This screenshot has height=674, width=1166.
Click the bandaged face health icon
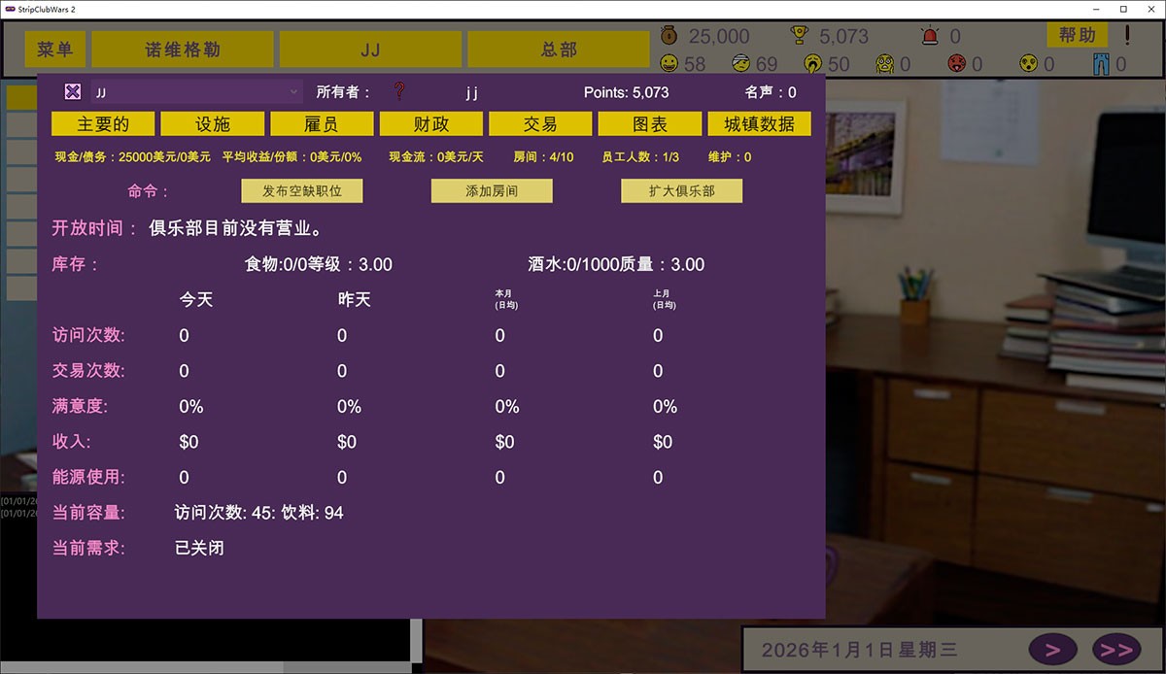coord(740,64)
